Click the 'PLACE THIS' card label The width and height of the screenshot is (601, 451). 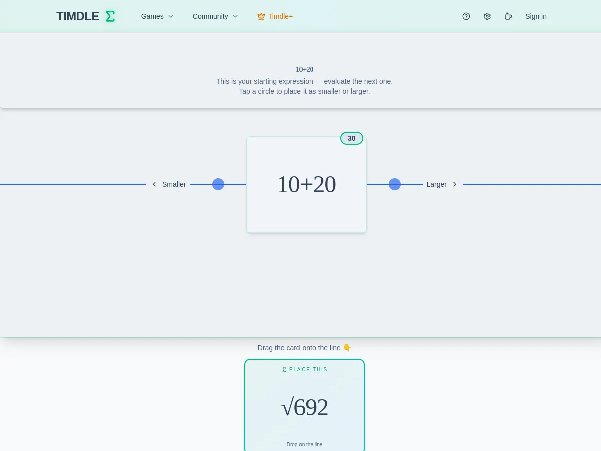(309, 369)
